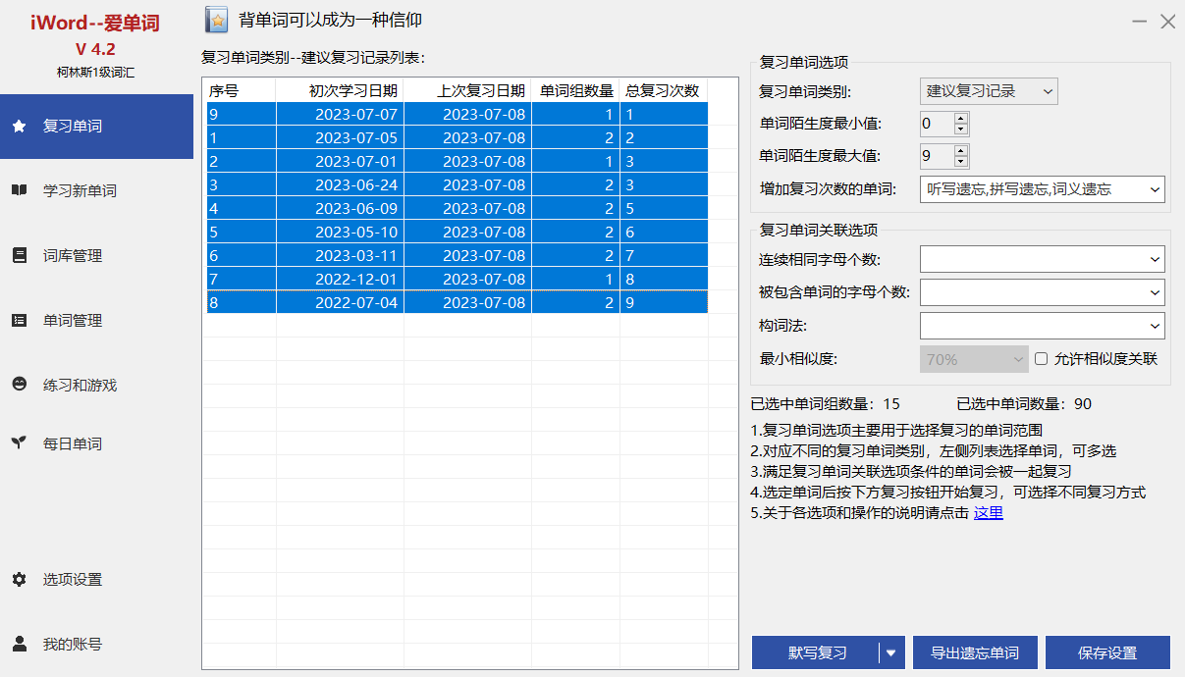Click the gear icon beside 选项设置
The image size is (1185, 677).
click(x=19, y=580)
